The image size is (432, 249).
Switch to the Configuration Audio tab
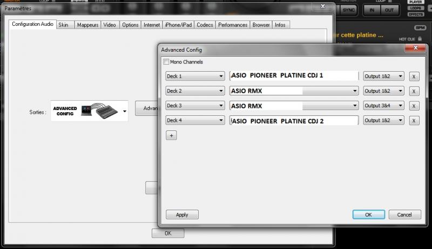(32, 24)
